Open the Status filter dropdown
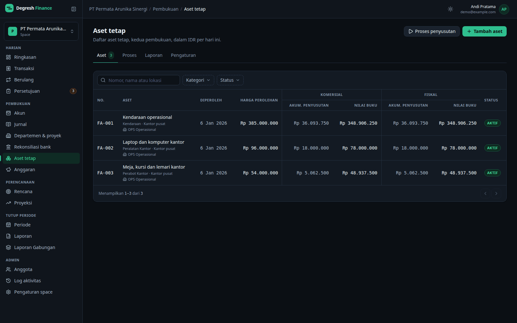The height and width of the screenshot is (323, 517). (230, 80)
